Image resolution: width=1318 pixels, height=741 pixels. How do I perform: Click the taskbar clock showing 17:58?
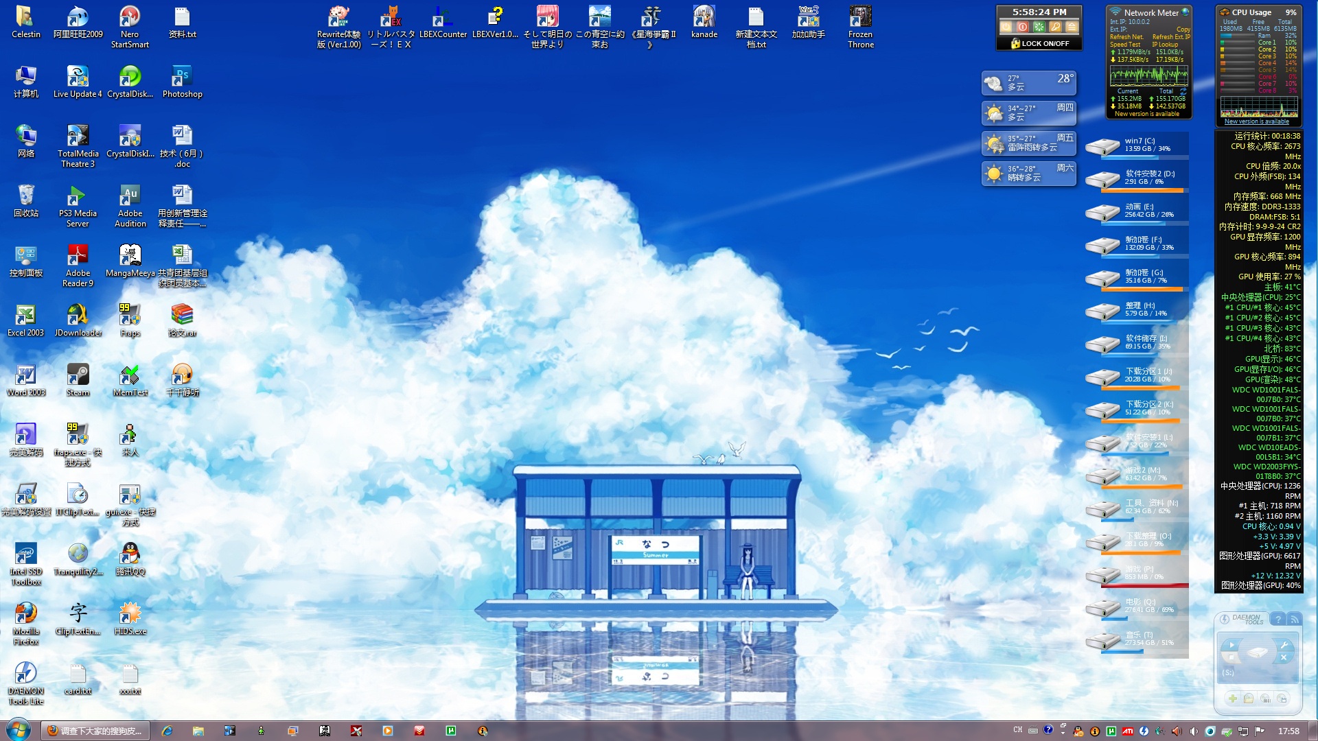click(x=1288, y=731)
